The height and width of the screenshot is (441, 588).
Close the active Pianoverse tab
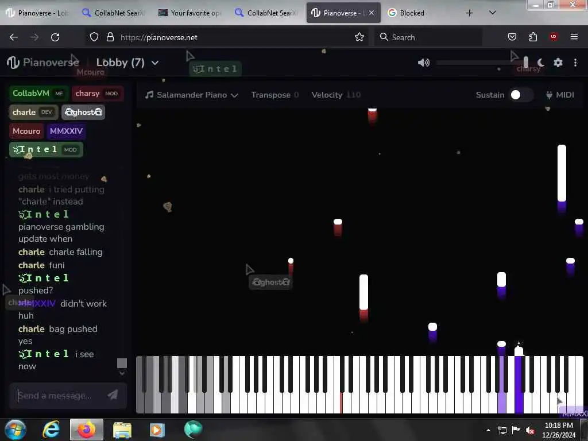pyautogui.click(x=372, y=13)
